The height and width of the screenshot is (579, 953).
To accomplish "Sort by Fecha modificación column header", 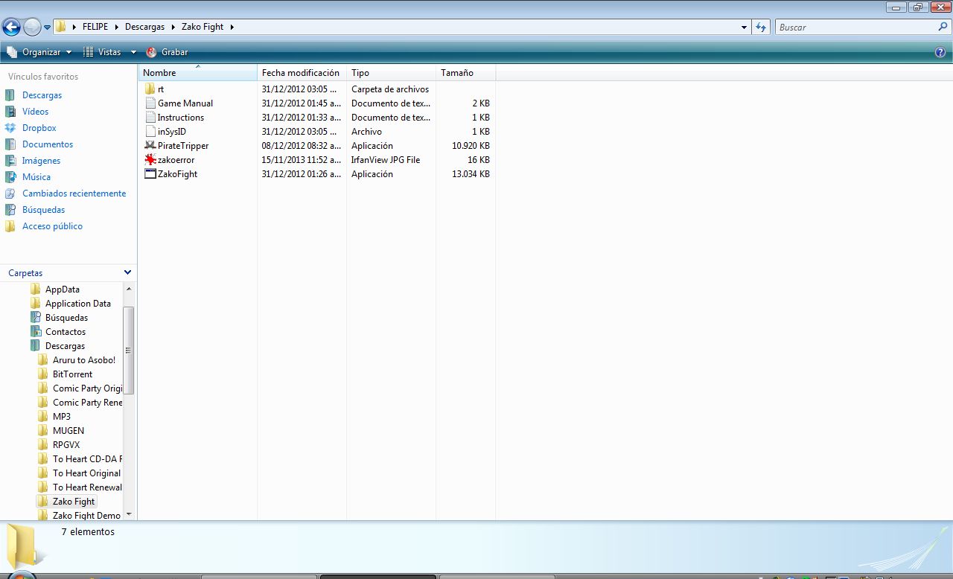I will tap(300, 73).
